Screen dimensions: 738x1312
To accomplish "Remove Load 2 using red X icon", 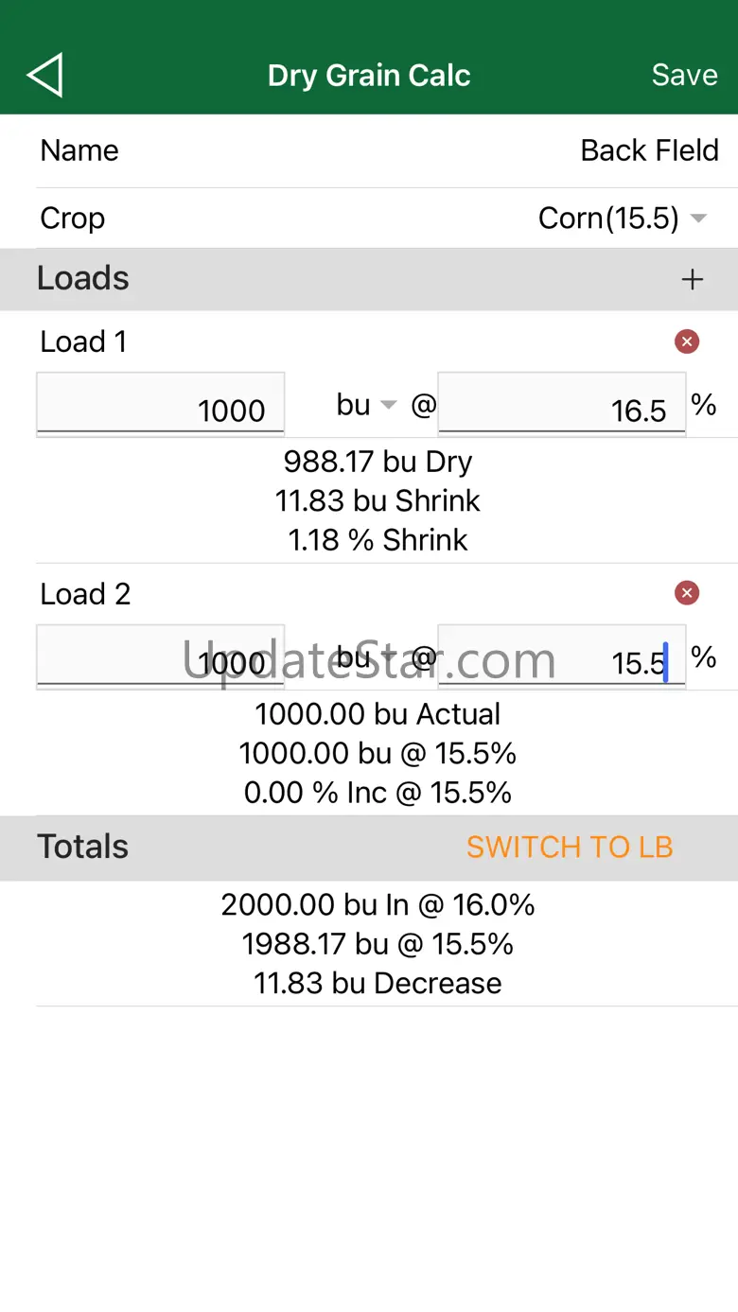I will (687, 593).
